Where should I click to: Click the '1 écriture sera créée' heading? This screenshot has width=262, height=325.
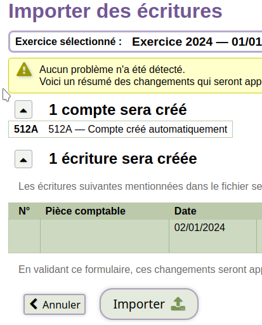(x=123, y=159)
